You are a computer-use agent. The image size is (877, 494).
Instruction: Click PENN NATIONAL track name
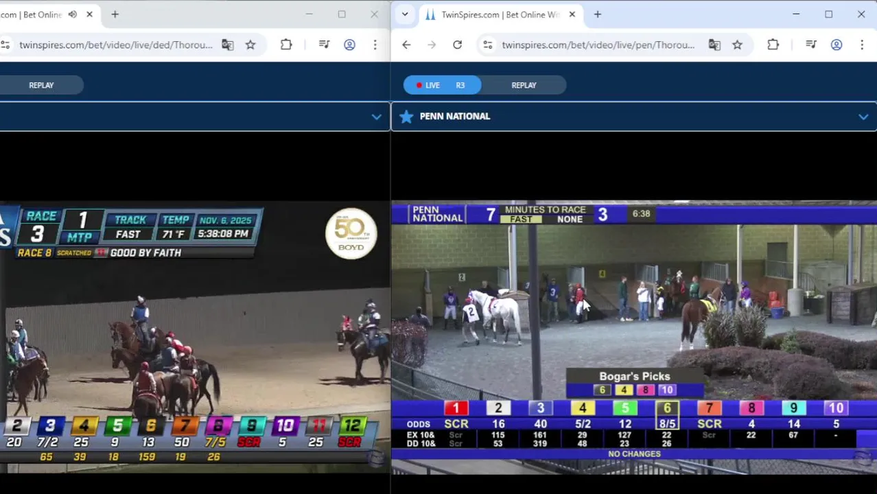click(x=454, y=117)
